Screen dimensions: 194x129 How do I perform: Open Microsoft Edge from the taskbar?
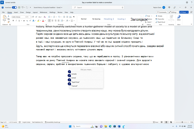(x=110, y=126)
